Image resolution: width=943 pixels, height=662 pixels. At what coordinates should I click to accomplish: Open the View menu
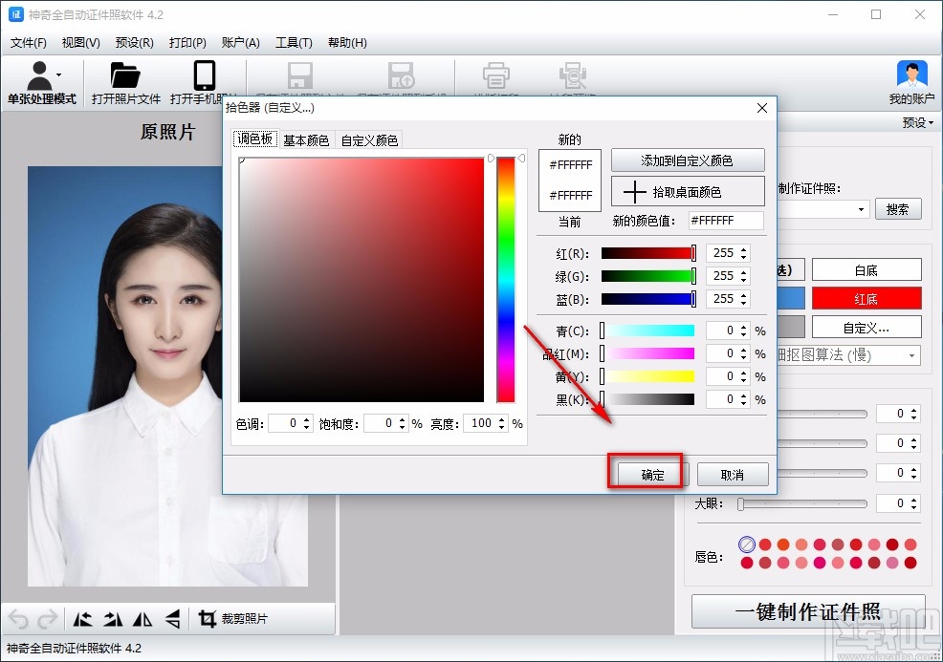pyautogui.click(x=80, y=43)
